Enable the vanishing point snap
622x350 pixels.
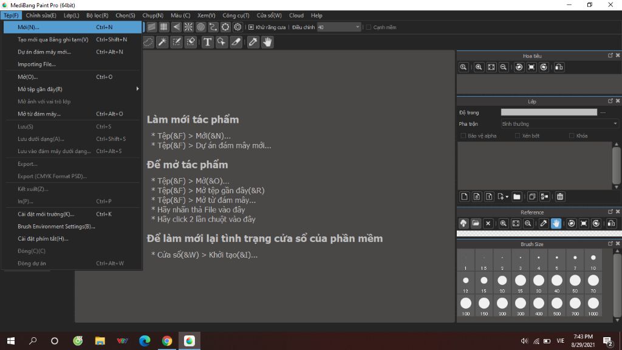click(x=176, y=27)
